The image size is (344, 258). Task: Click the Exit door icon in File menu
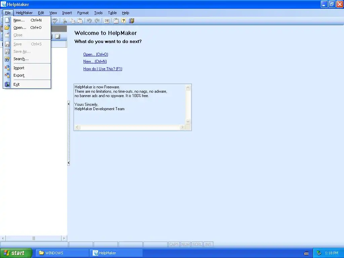[7, 84]
